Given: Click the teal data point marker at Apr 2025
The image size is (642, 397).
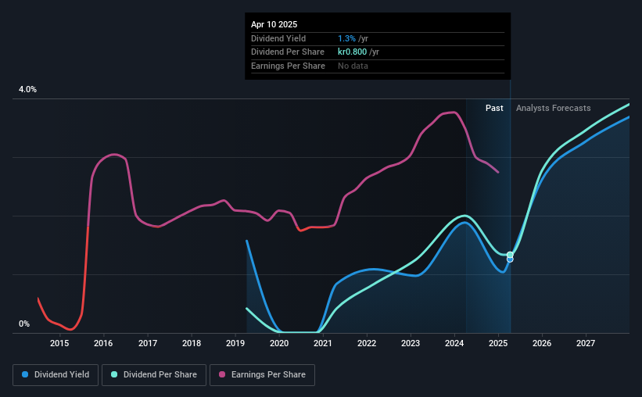Looking at the screenshot, I should 510,255.
